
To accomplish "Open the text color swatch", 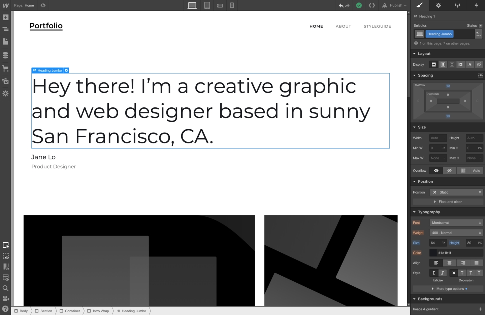I will tap(433, 253).
